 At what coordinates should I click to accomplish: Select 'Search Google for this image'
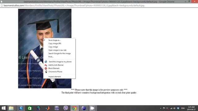[x=59, y=53]
